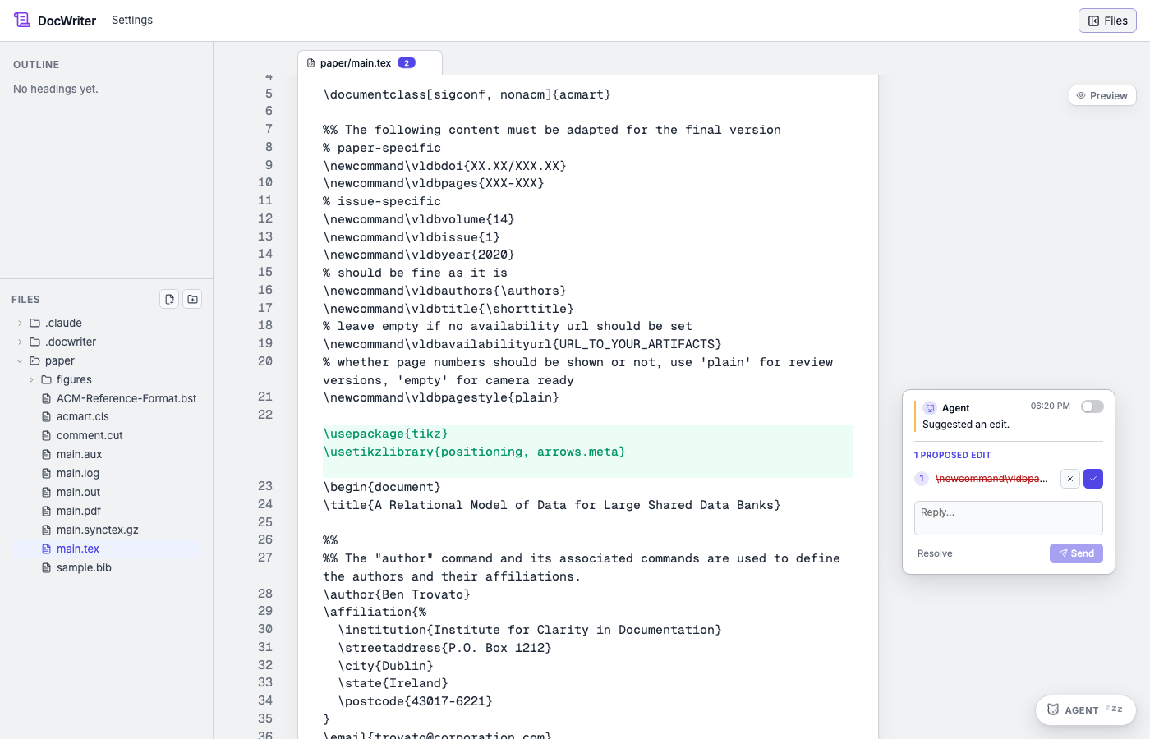1150x739 pixels.
Task: Click the badge showing 2 on tab
Action: pos(407,62)
